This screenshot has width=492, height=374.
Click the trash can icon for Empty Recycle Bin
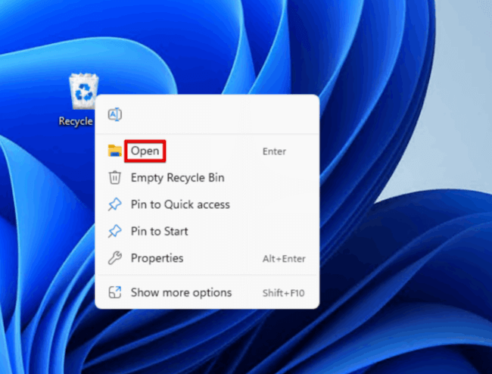click(115, 178)
